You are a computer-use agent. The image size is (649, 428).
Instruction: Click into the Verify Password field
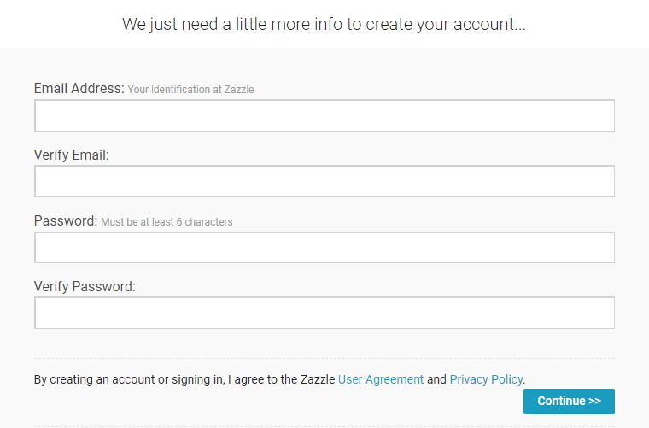[x=324, y=313]
